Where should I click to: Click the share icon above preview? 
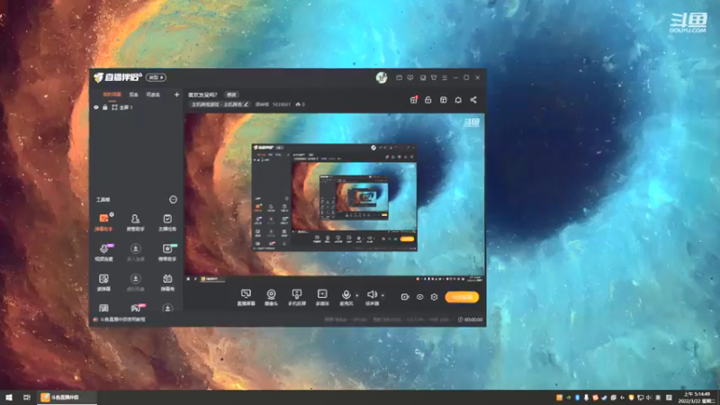point(473,100)
